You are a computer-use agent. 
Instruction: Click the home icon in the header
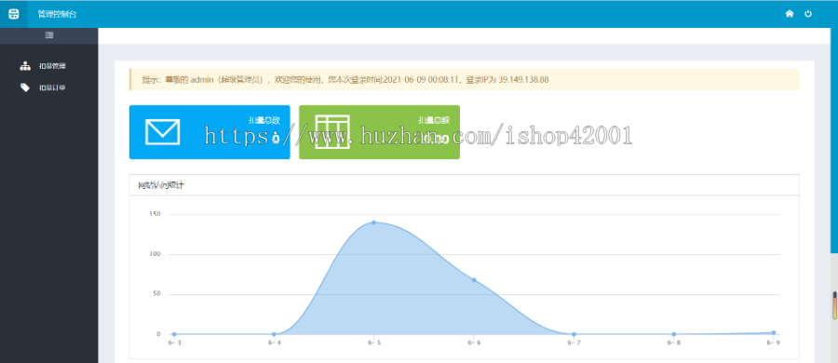(790, 14)
